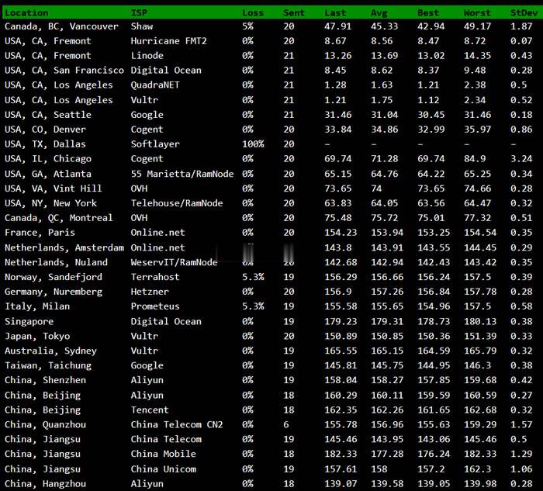The width and height of the screenshot is (543, 491).
Task: Click the Sent column header
Action: coord(294,13)
